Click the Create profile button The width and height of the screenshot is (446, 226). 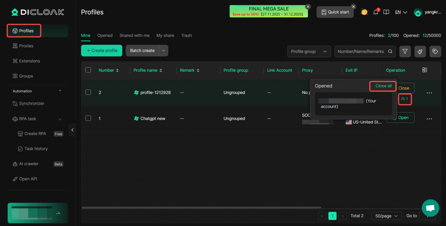[x=101, y=50]
